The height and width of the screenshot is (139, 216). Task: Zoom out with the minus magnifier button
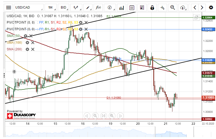[95, 116]
